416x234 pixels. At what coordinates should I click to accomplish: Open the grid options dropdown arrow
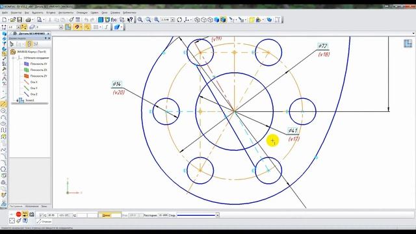101,27
